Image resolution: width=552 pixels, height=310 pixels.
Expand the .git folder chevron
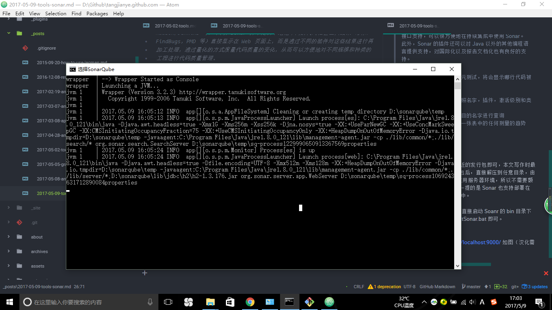pyautogui.click(x=9, y=222)
